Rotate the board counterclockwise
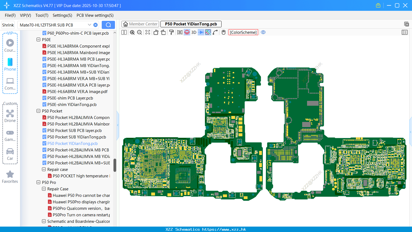The image size is (412, 232). (x=156, y=32)
